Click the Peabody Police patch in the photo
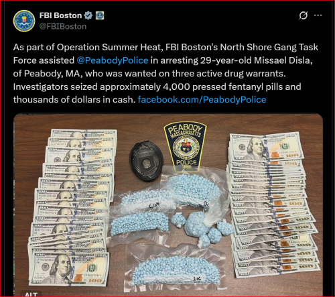This screenshot has width=335, height=297. [186, 146]
